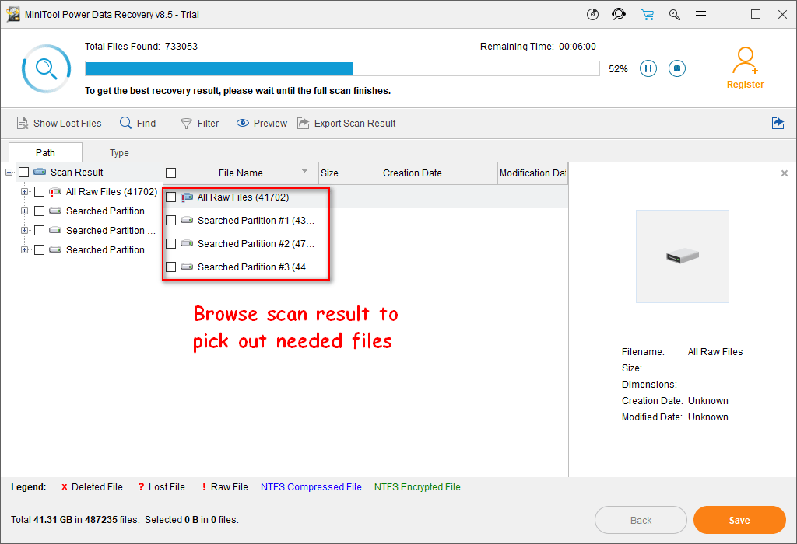The image size is (797, 544).
Task: Click the All Raw Files icon in tree
Action: [x=55, y=192]
